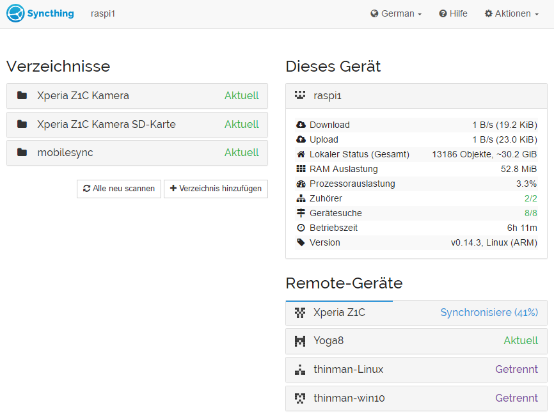554x417 pixels.
Task: Click Verzeichnis hinzufügen to add folder
Action: click(216, 189)
